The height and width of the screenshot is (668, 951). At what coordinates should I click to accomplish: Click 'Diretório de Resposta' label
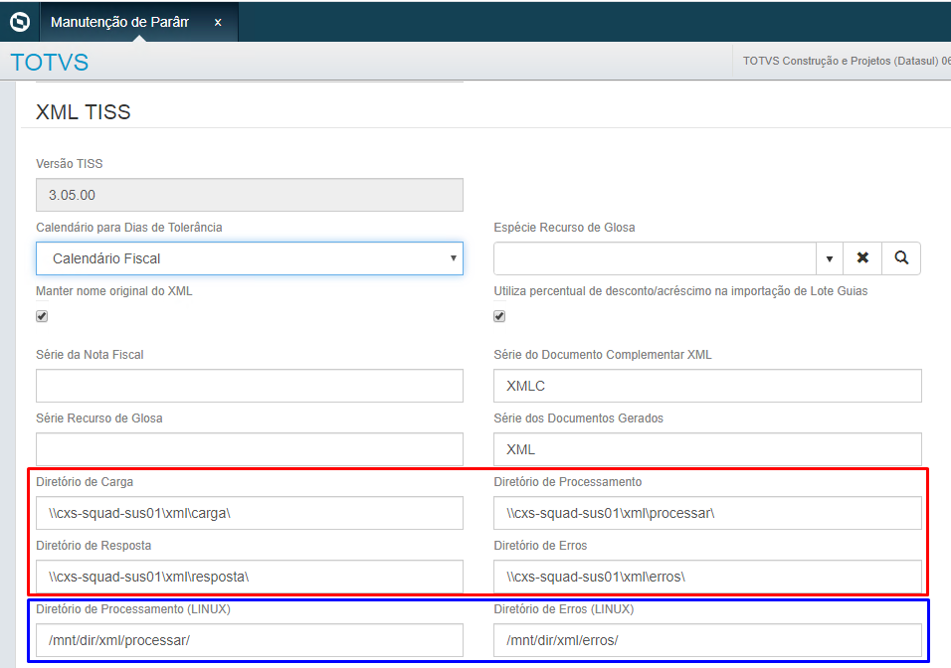(94, 546)
